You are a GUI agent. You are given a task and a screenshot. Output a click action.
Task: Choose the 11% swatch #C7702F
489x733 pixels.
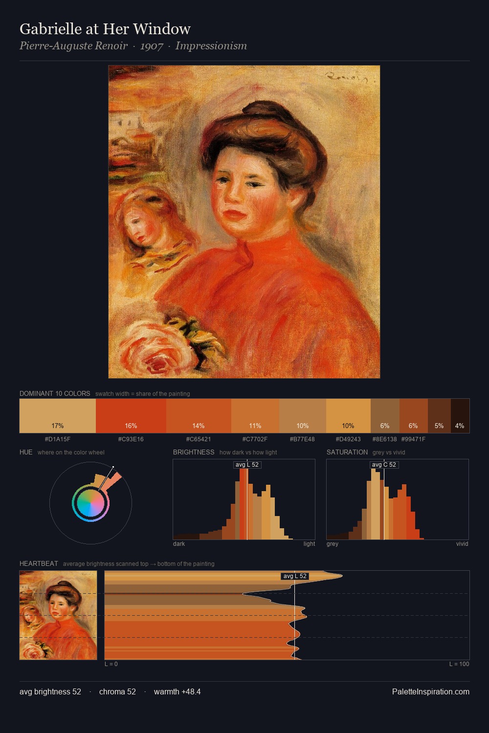point(255,416)
